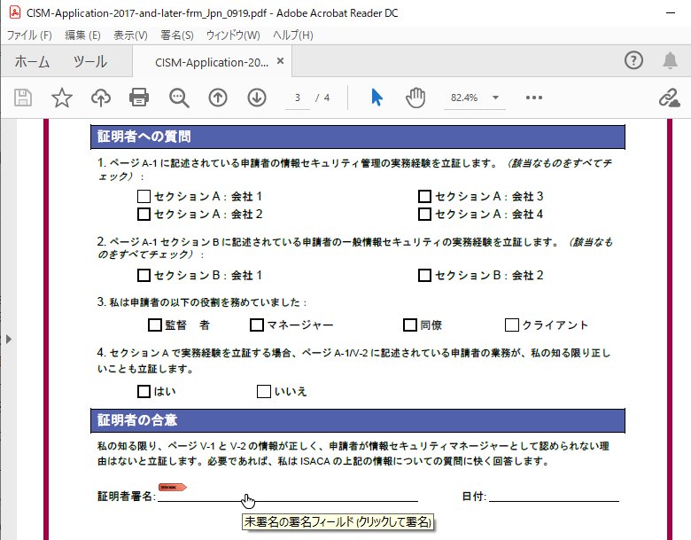This screenshot has height=540, width=691.
Task: Check the セクション A：会社 1 checkbox
Action: [144, 196]
